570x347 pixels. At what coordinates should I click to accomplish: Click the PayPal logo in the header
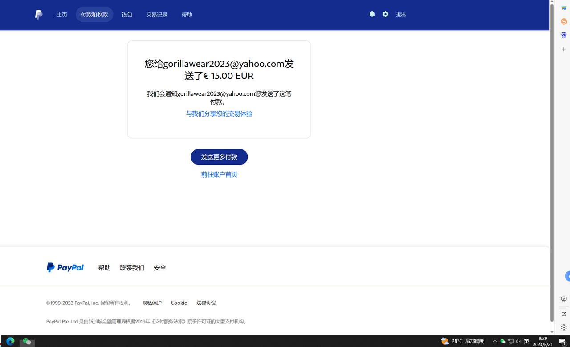[x=39, y=15]
